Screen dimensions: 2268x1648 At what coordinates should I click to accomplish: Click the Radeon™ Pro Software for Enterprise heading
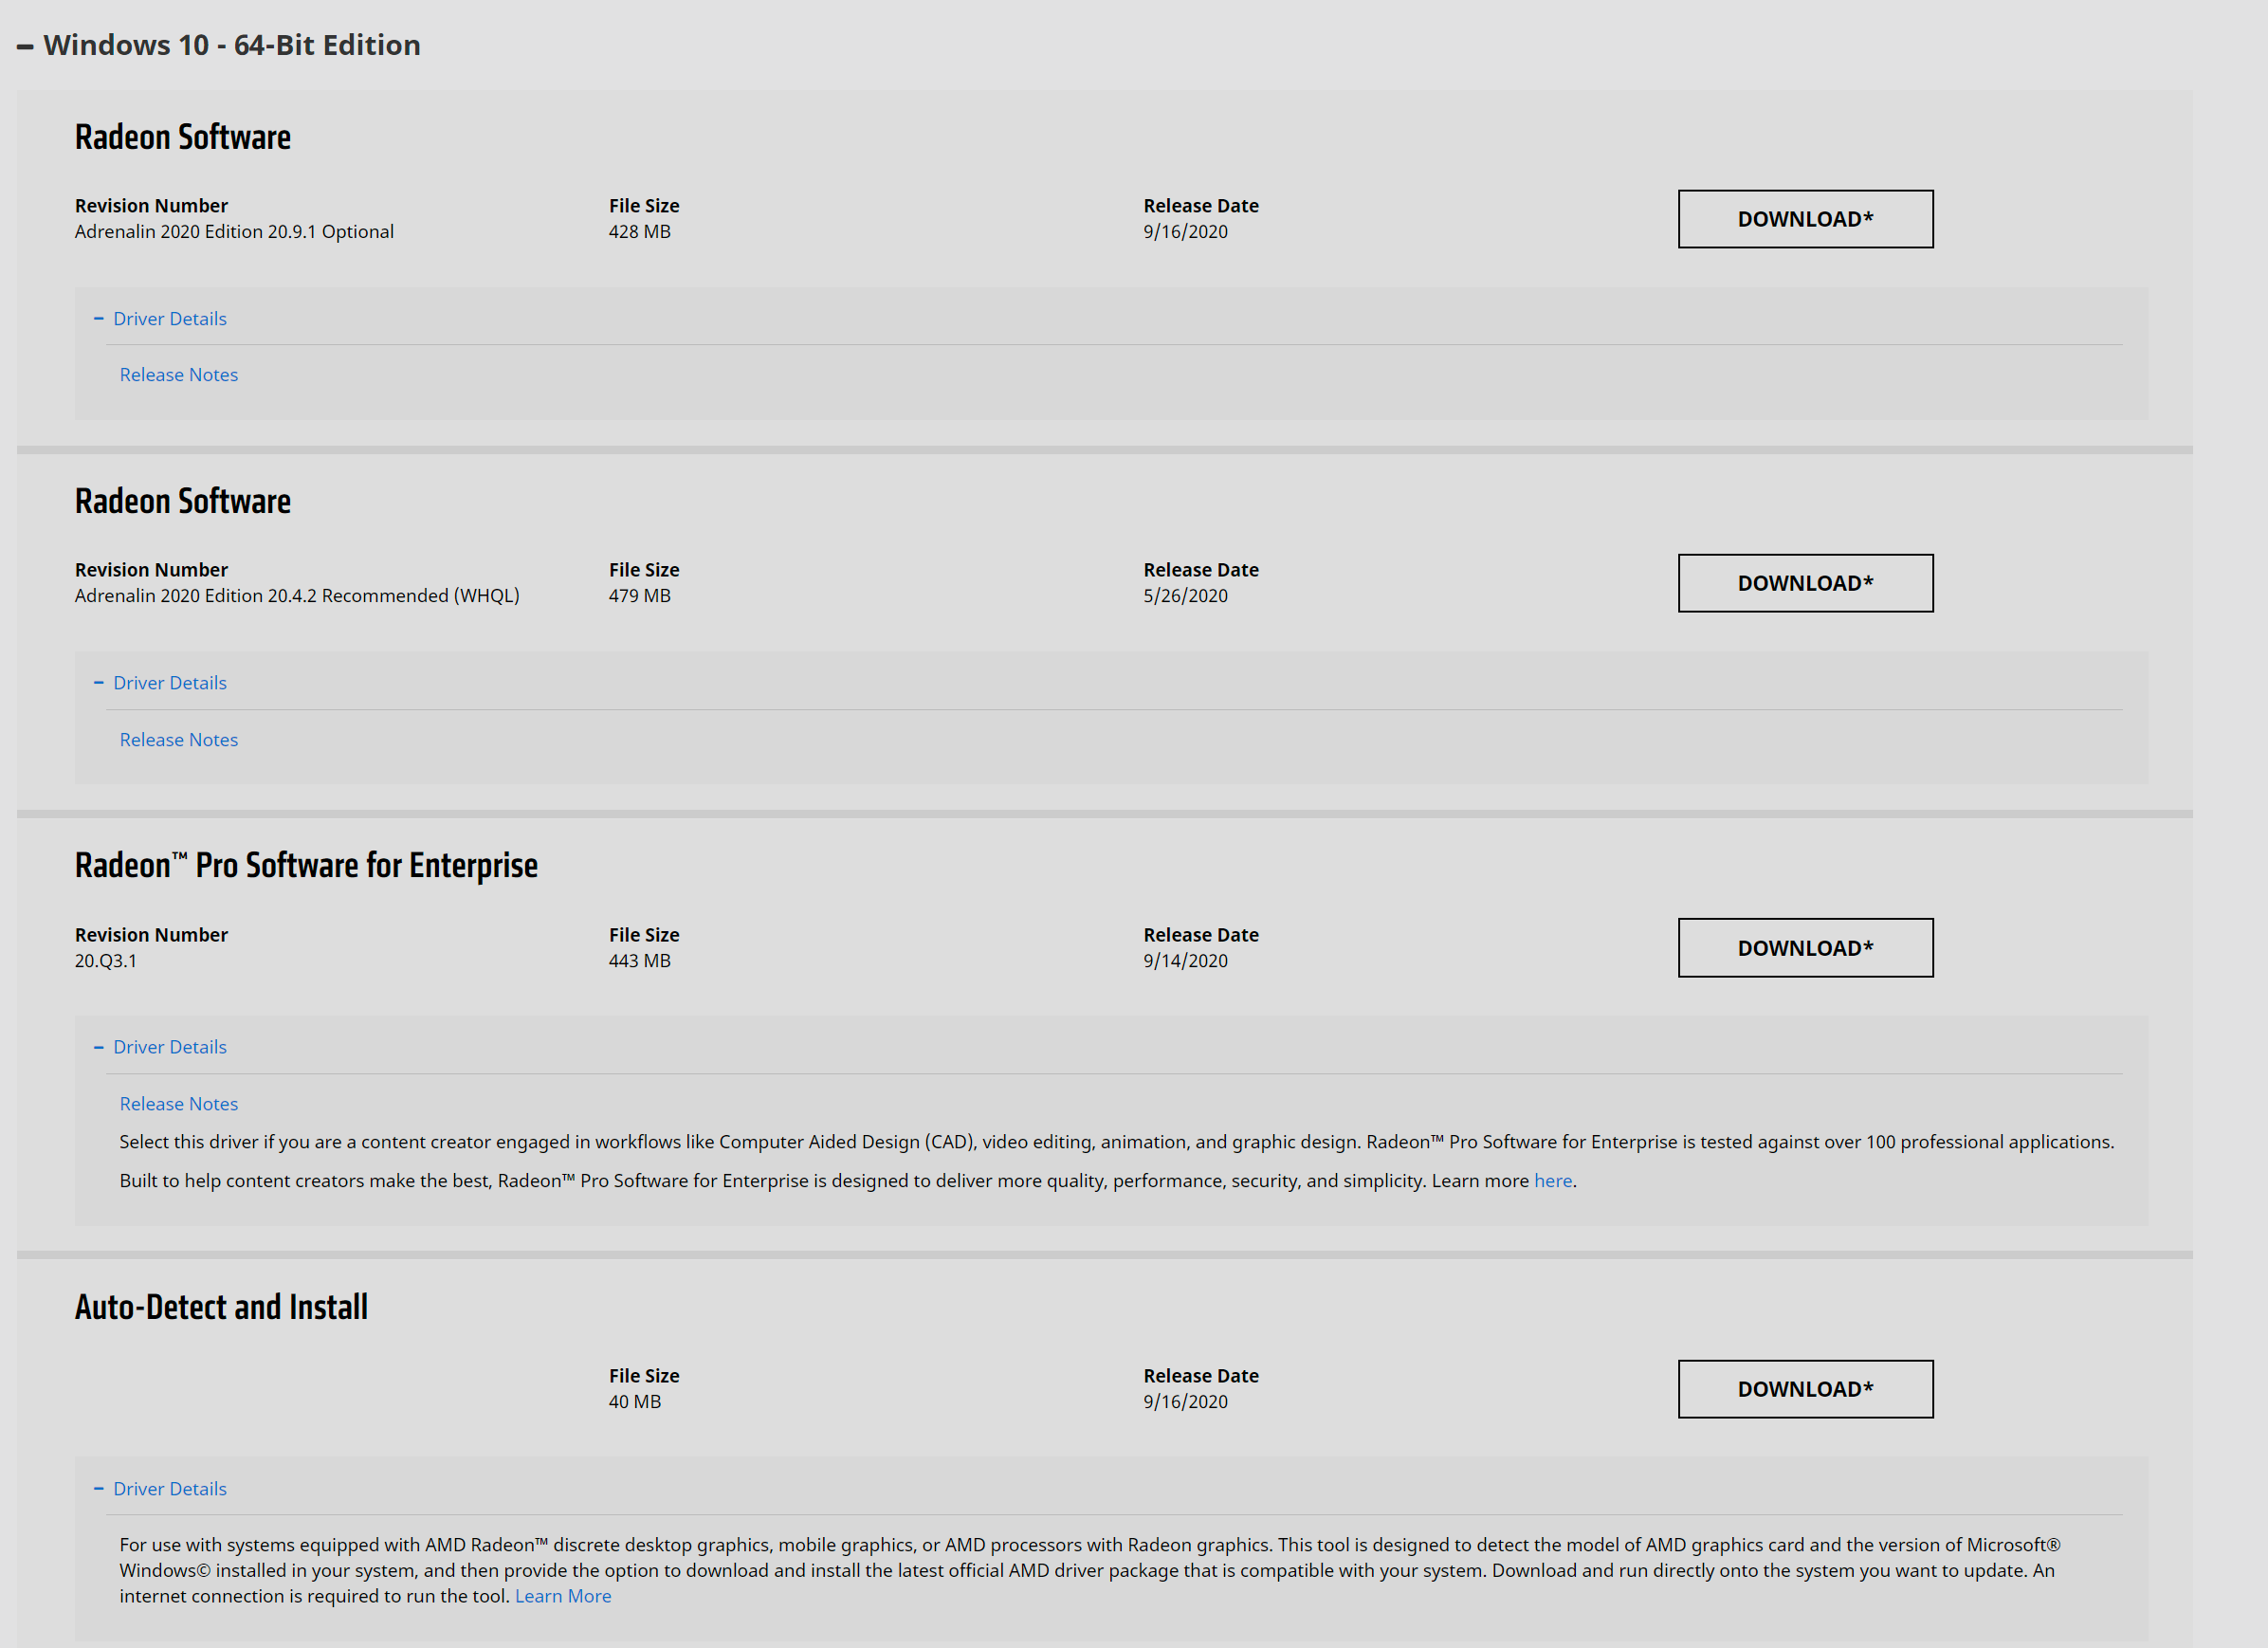[x=306, y=865]
